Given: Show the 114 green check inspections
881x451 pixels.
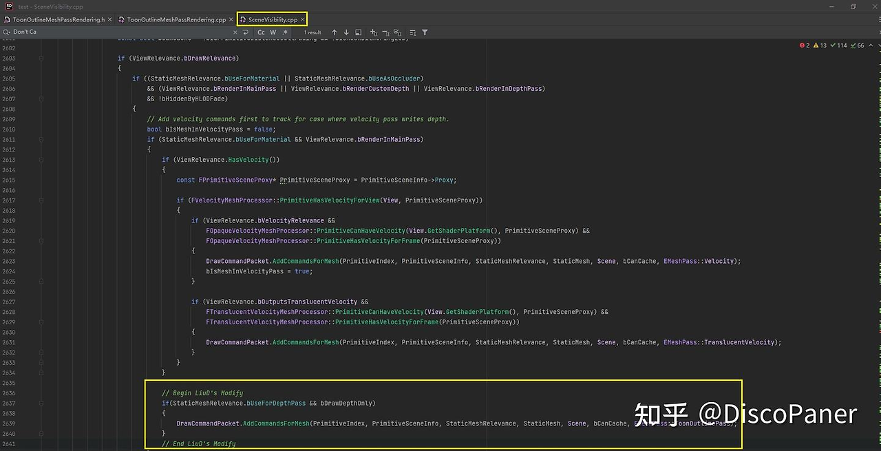Looking at the screenshot, I should point(838,45).
